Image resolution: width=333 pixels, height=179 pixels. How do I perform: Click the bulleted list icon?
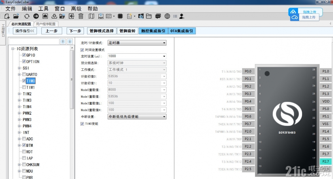tap(175, 16)
